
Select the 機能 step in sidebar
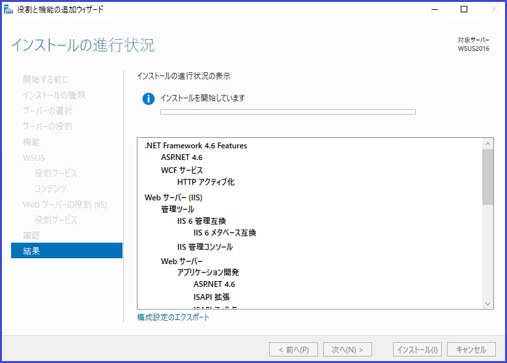coord(31,142)
